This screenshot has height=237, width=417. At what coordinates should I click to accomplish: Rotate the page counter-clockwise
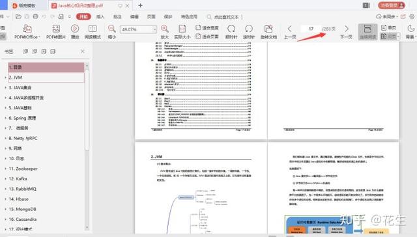[x=249, y=32]
